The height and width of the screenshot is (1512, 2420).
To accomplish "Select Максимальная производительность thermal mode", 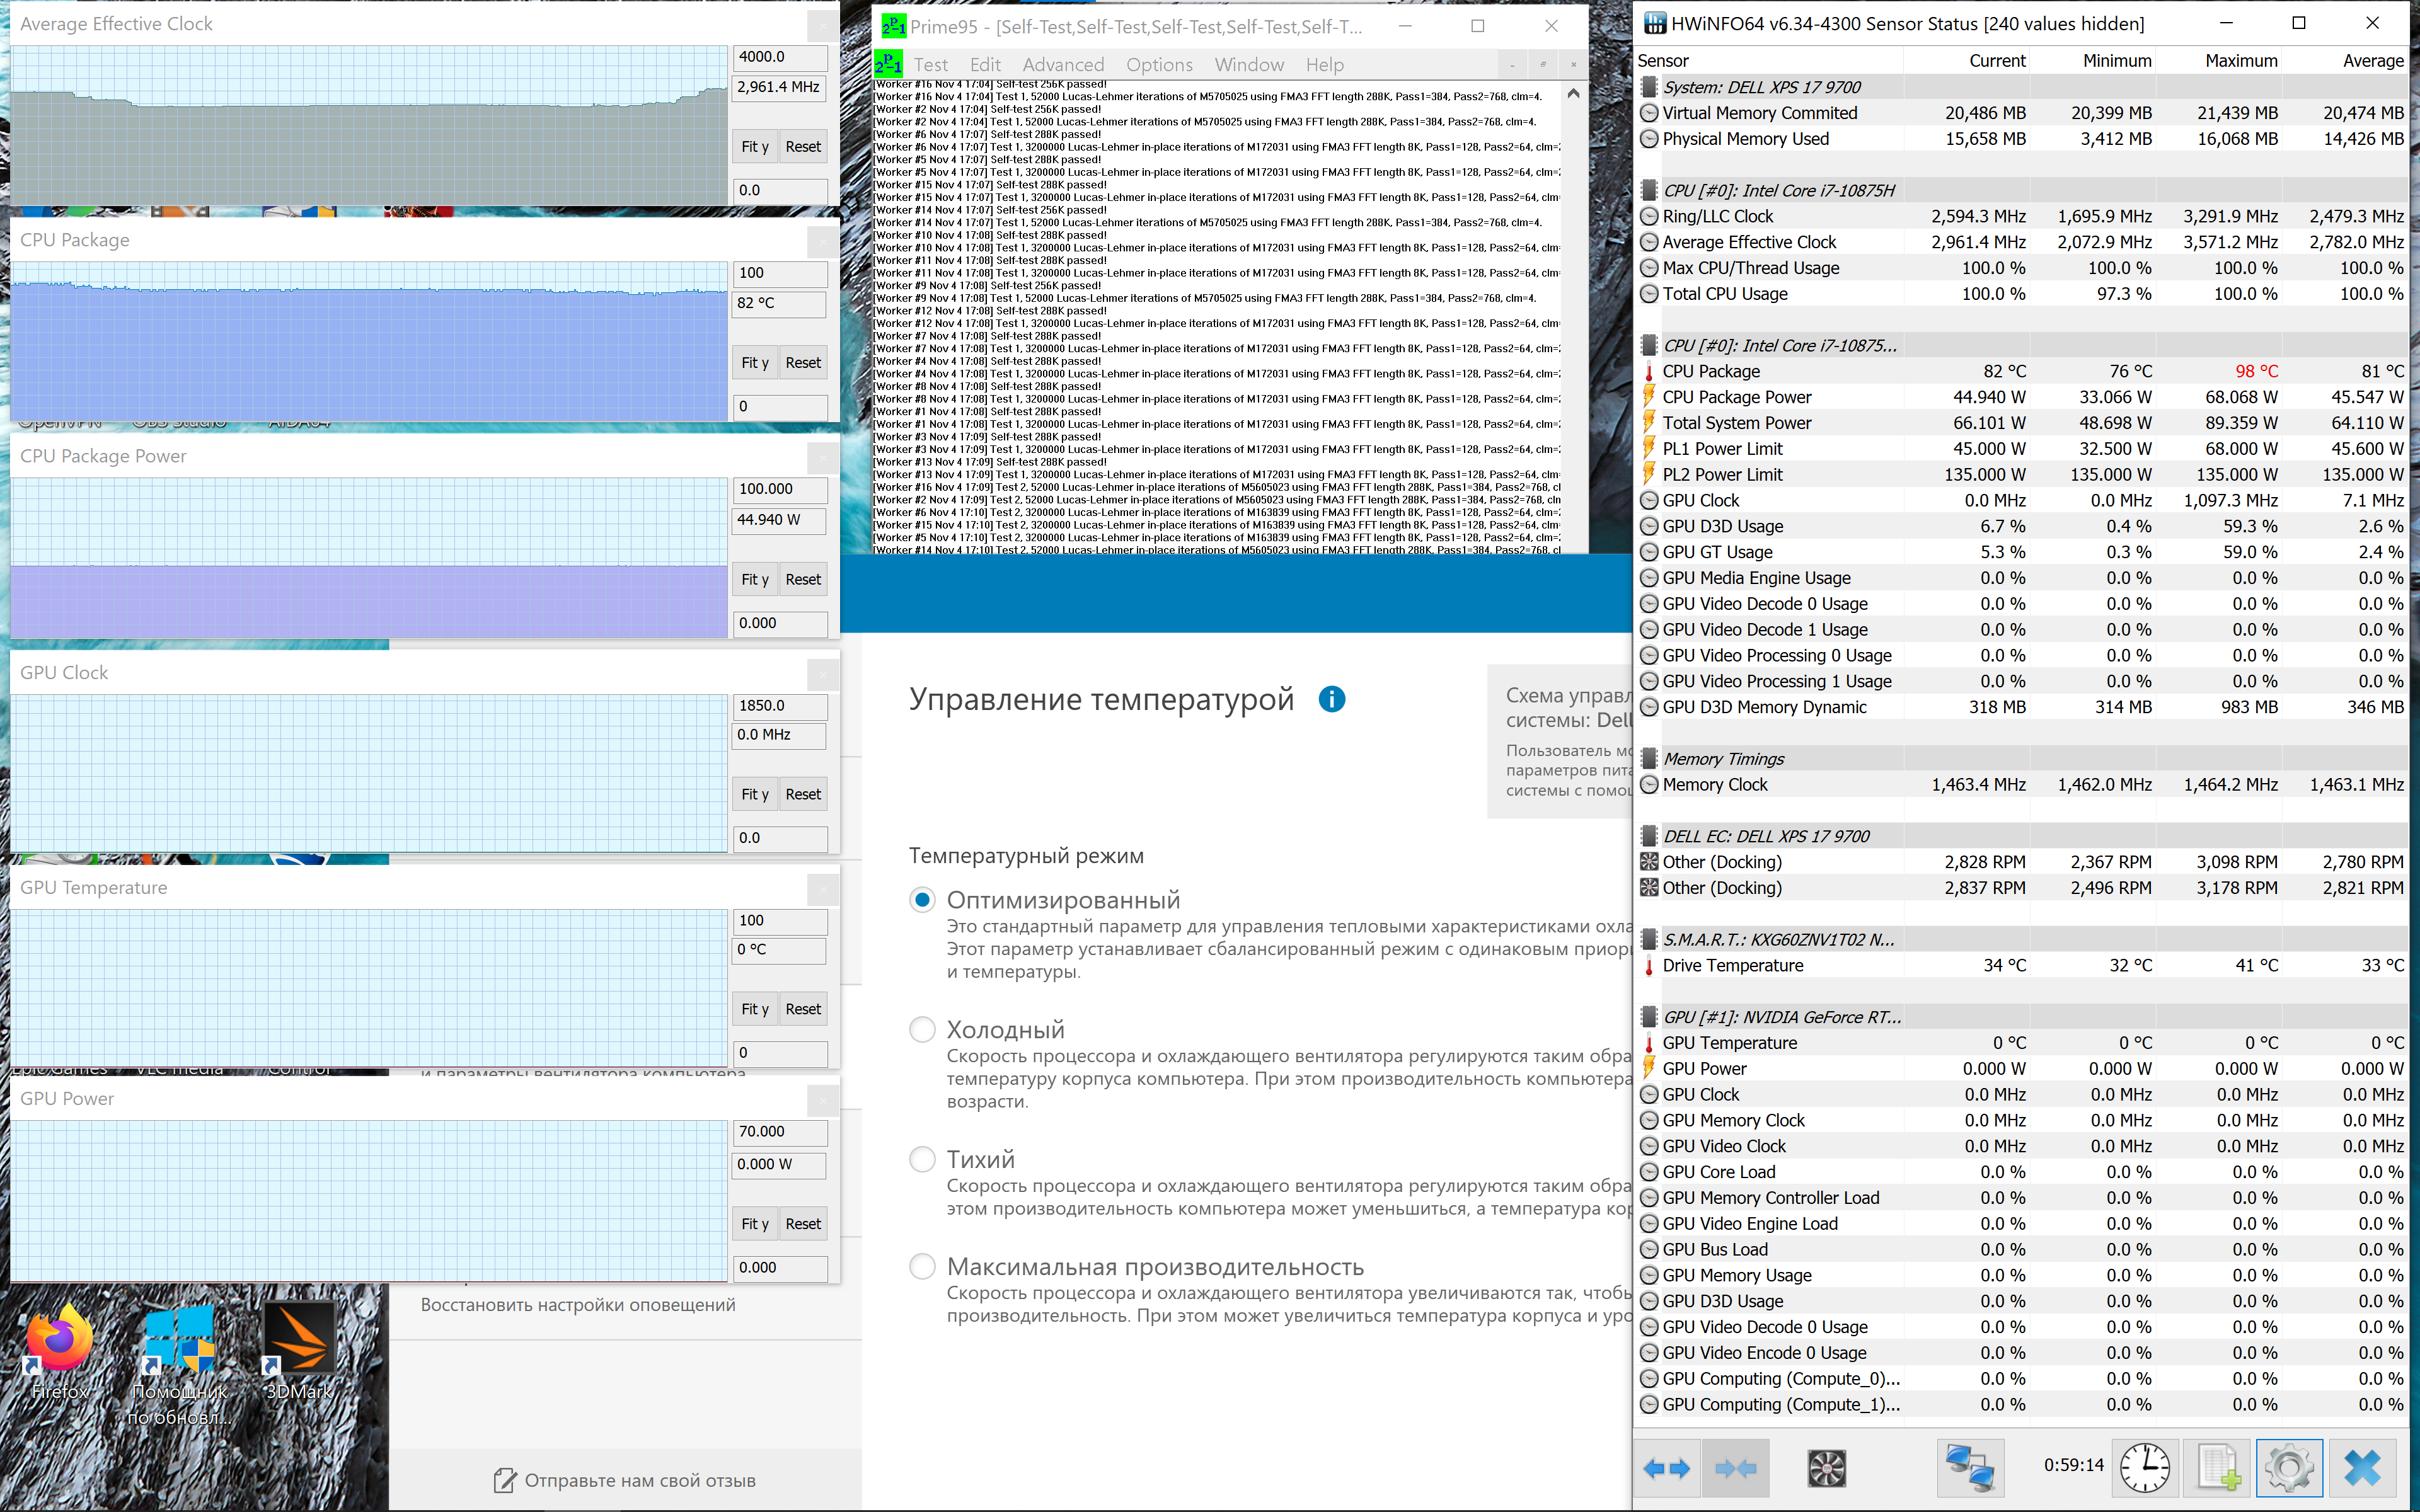I will point(922,1266).
